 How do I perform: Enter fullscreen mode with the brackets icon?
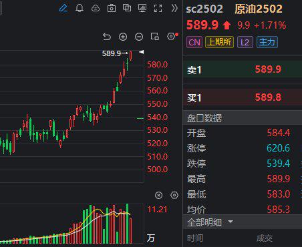click(158, 8)
